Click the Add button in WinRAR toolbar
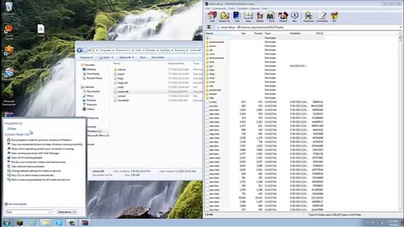 click(212, 17)
